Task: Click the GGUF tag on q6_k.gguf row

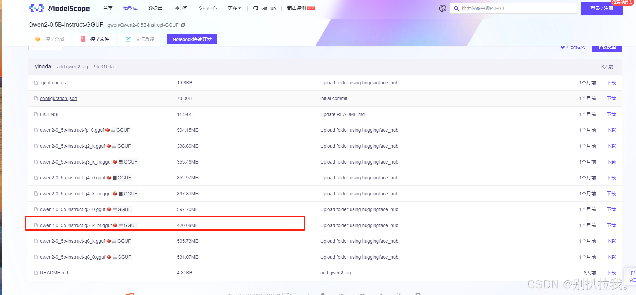Action: coord(121,241)
